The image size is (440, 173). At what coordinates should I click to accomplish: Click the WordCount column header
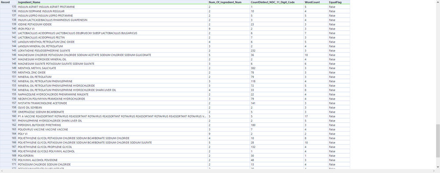[316, 2]
